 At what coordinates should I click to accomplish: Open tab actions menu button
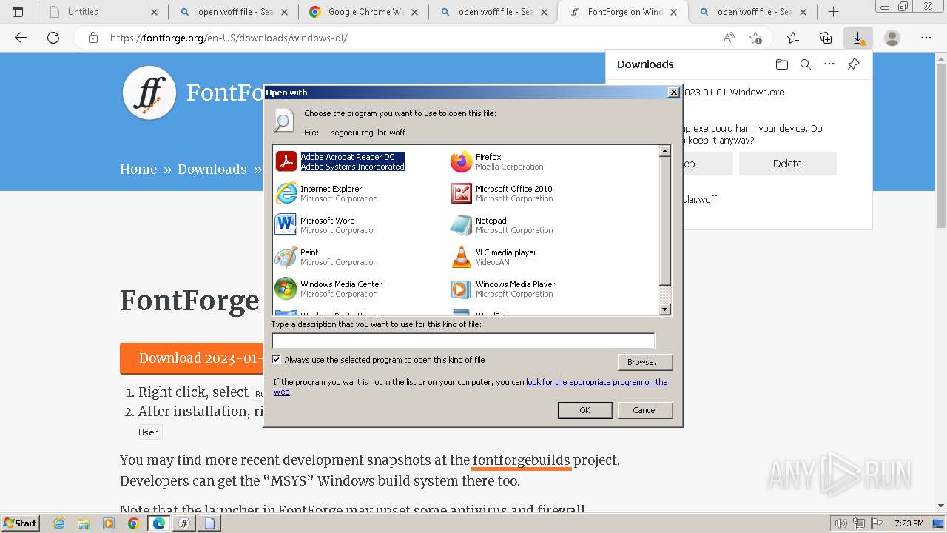[18, 12]
